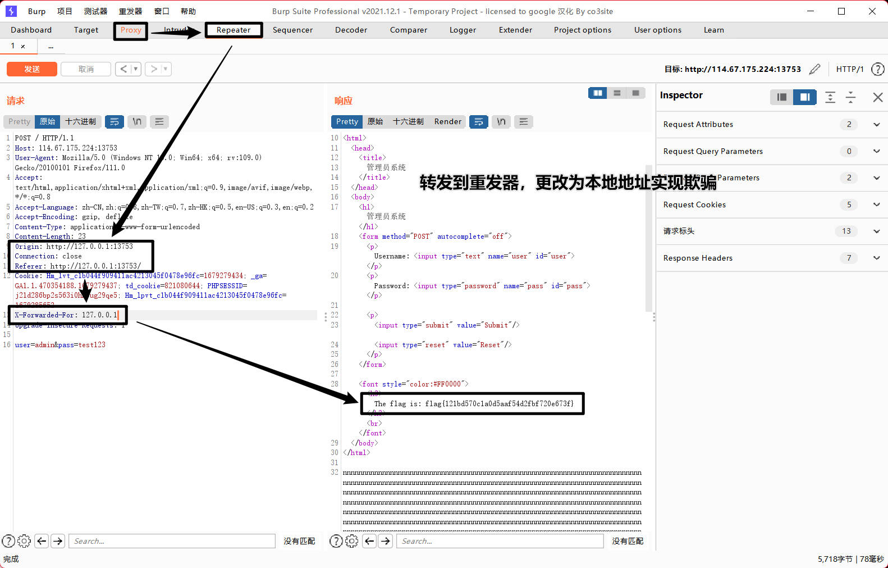Open response pane hamburger options icon
This screenshot has height=568, width=888.
pos(524,121)
